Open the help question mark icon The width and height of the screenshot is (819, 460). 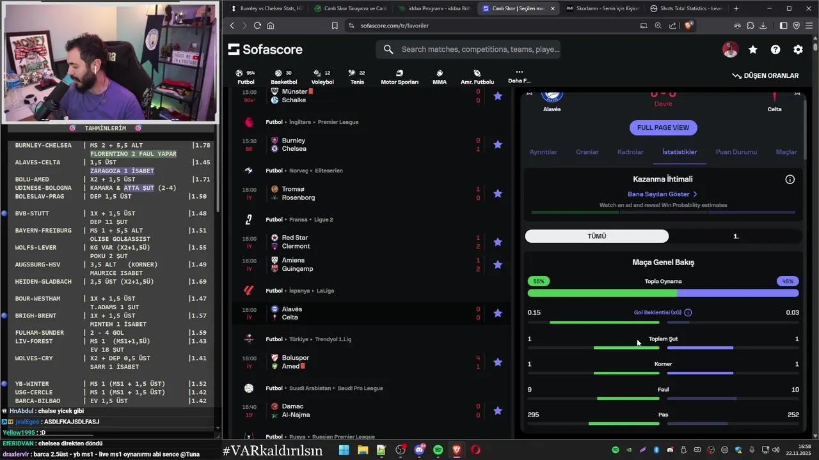tap(775, 50)
